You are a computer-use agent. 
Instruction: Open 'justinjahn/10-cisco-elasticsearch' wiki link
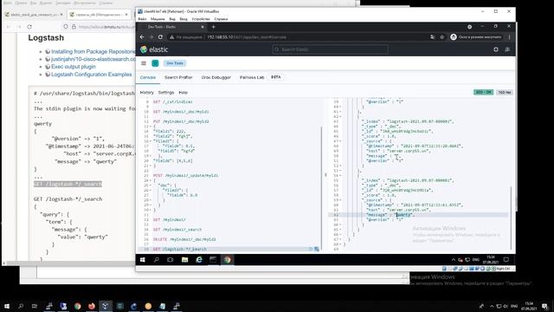click(93, 59)
